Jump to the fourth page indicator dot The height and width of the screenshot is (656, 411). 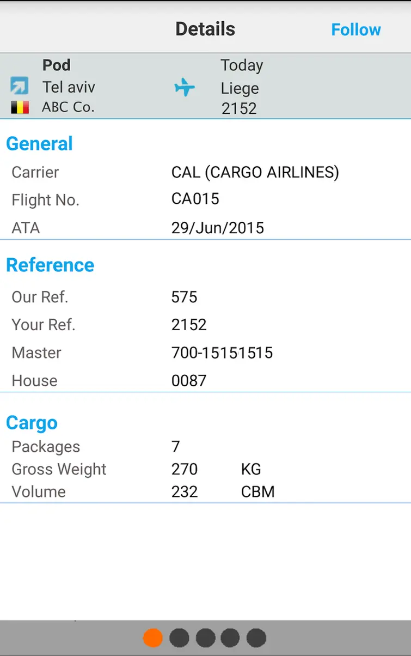230,637
